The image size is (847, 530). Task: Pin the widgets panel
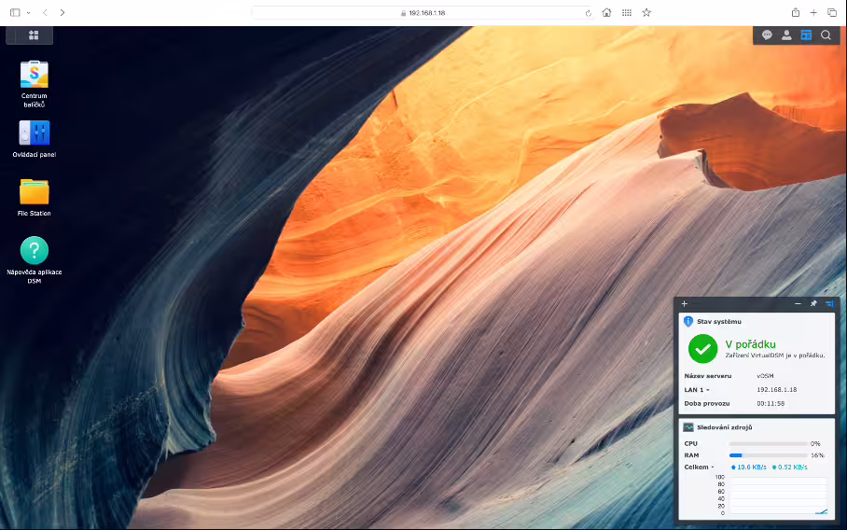tap(813, 303)
